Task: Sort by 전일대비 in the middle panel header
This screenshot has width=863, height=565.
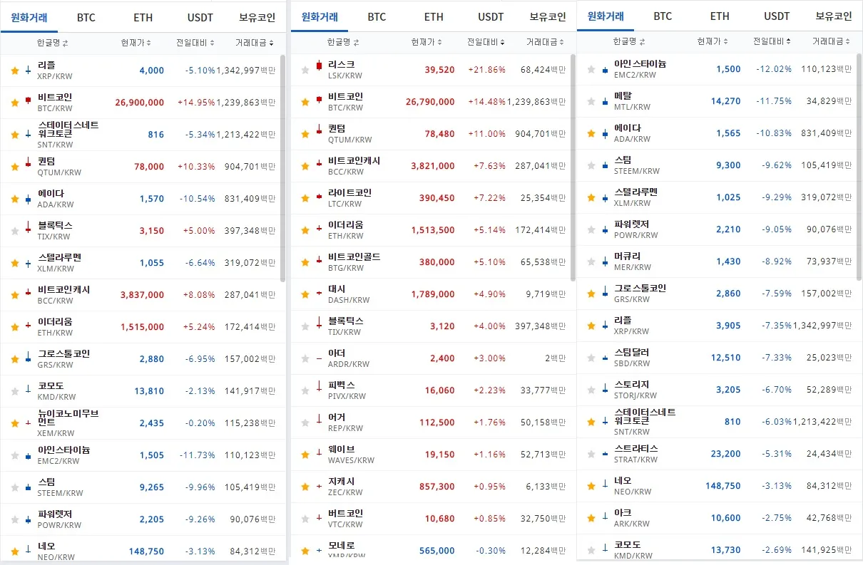Action: [x=486, y=43]
